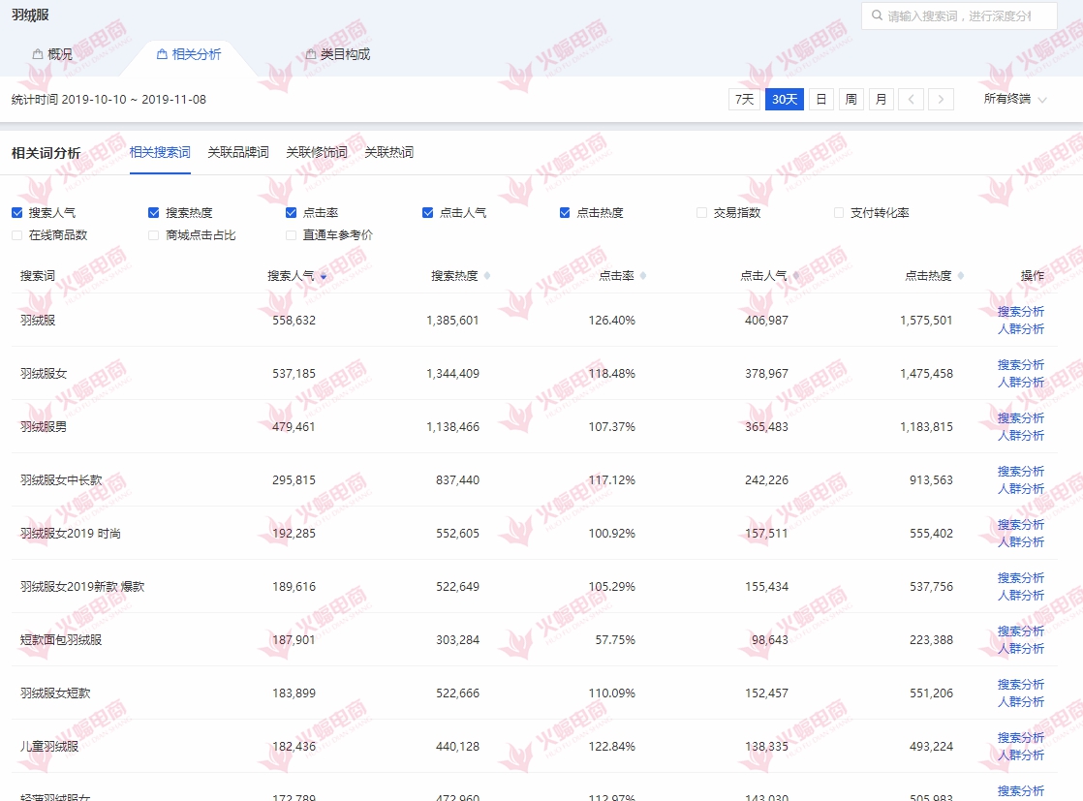Click the search magnifier icon
Viewport: 1083px width, 801px height.
878,15
